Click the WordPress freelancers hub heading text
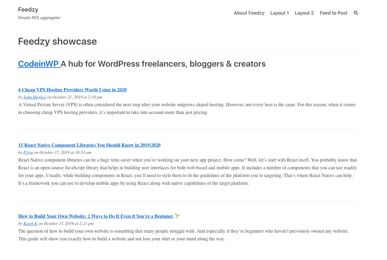The width and height of the screenshot is (387, 260). (x=163, y=64)
